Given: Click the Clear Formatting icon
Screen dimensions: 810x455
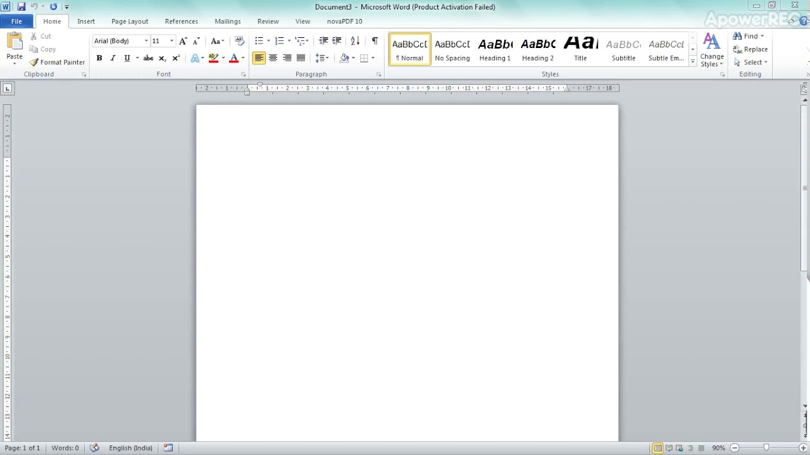Looking at the screenshot, I should tap(239, 41).
